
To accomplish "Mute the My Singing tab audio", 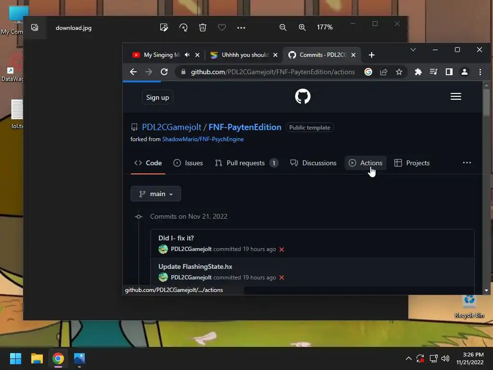I will click(187, 55).
